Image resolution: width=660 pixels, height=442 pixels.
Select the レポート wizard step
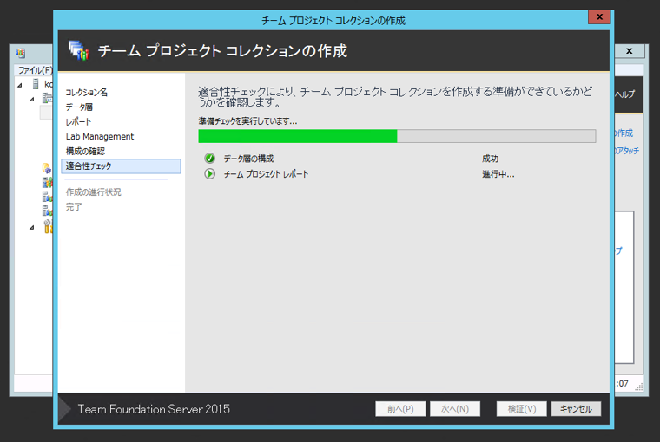pyautogui.click(x=78, y=121)
